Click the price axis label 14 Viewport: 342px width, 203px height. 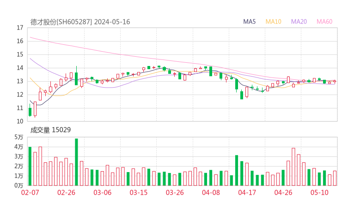pos(20,68)
